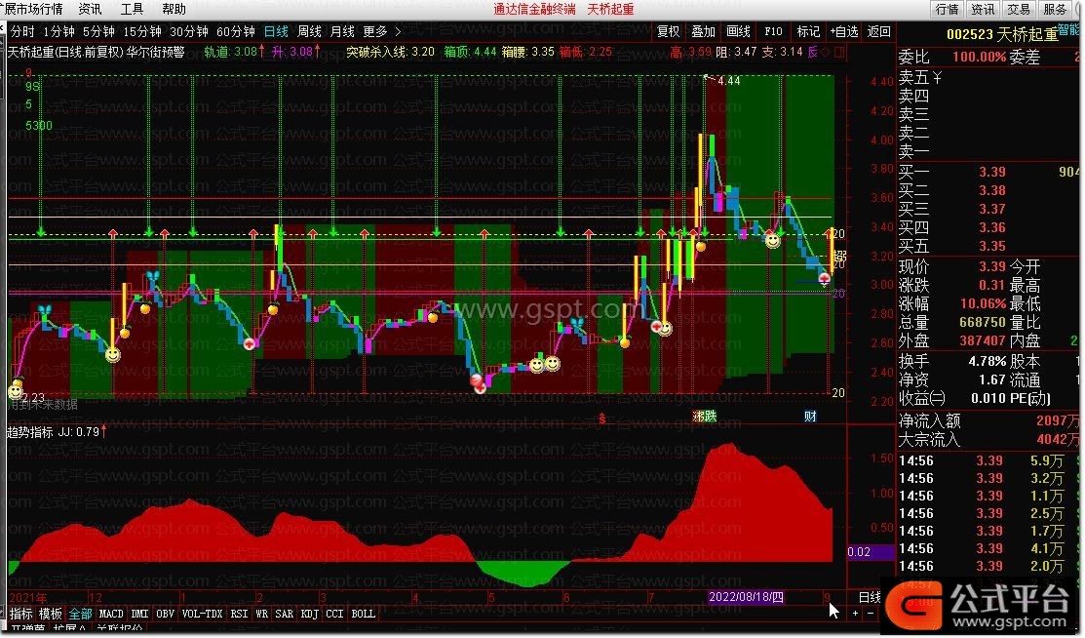
Task: Click the 趋势指标 JJ: 0.79 label
Action: [57, 432]
